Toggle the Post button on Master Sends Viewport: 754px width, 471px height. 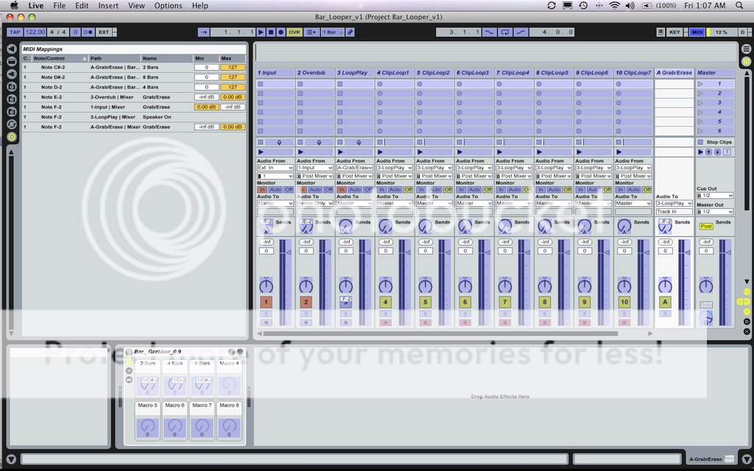pos(706,227)
